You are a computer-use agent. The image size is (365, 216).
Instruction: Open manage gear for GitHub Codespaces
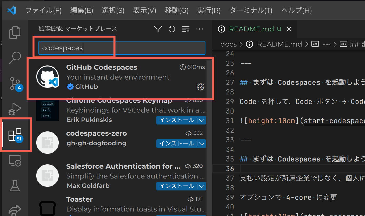[x=200, y=87]
